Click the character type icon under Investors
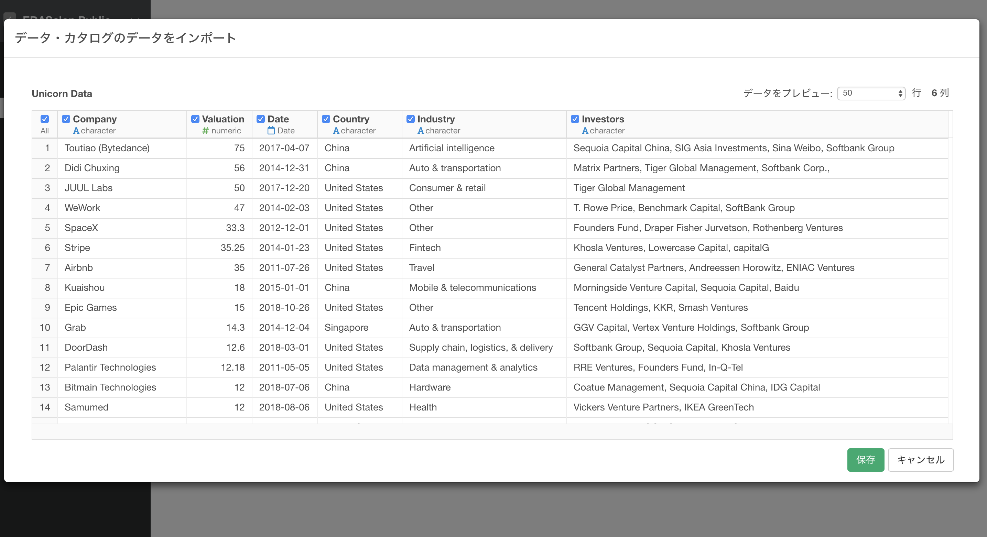 pos(585,131)
